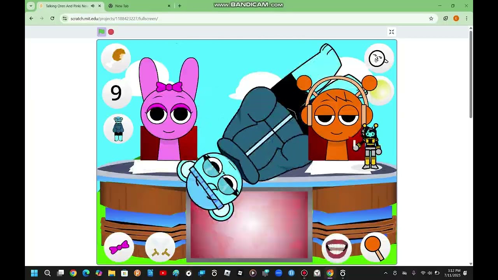Screen dimensions: 498x280
Task: Open volume control in system tray
Action: point(430,273)
